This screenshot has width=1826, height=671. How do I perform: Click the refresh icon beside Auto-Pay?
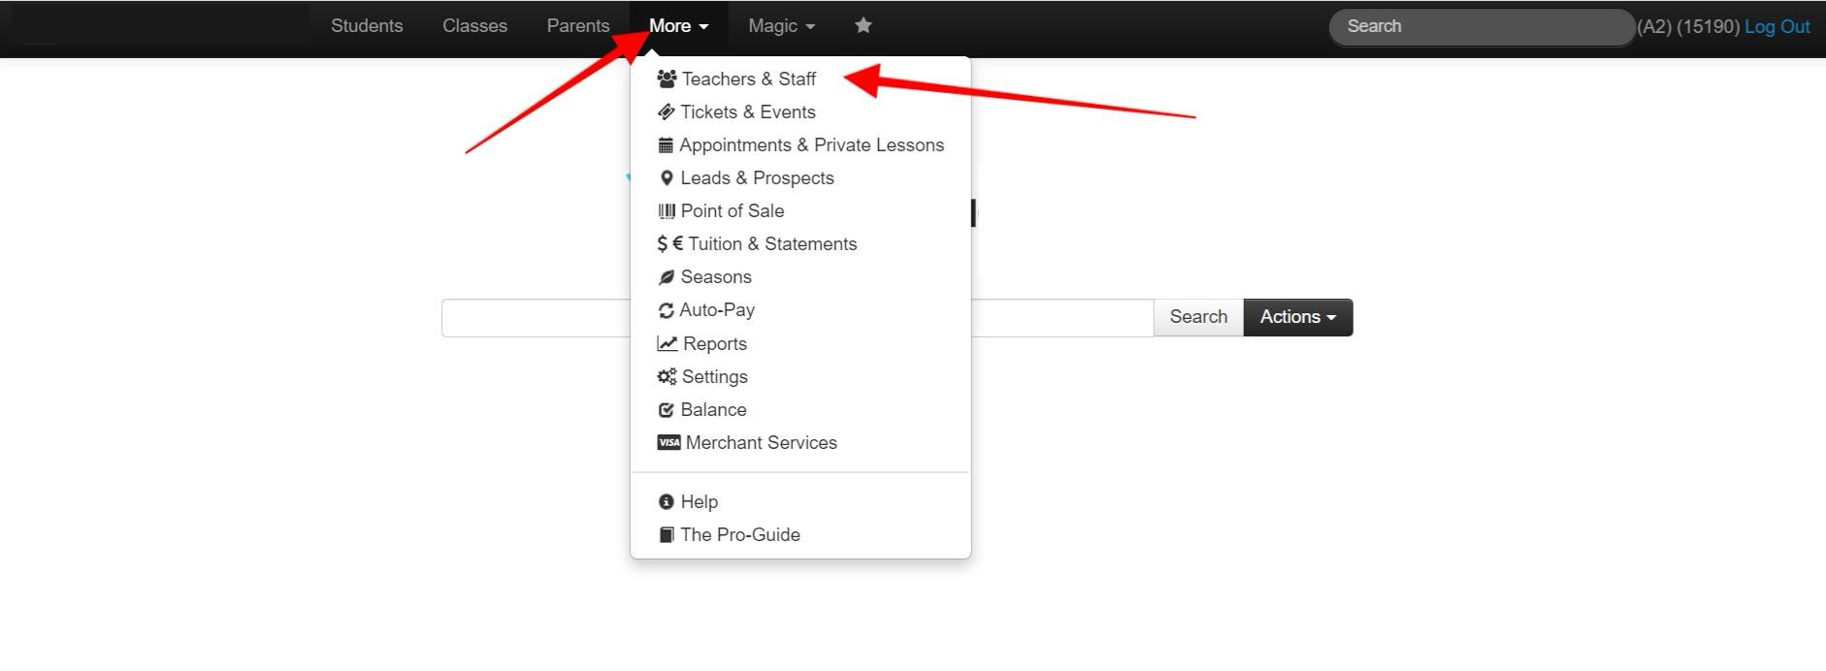coord(666,310)
